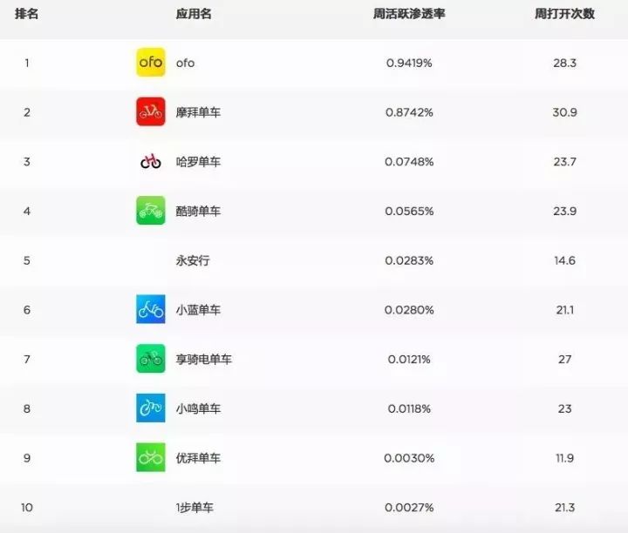
Task: Click the red Mobike 摩拜单车 icon
Action: (151, 111)
